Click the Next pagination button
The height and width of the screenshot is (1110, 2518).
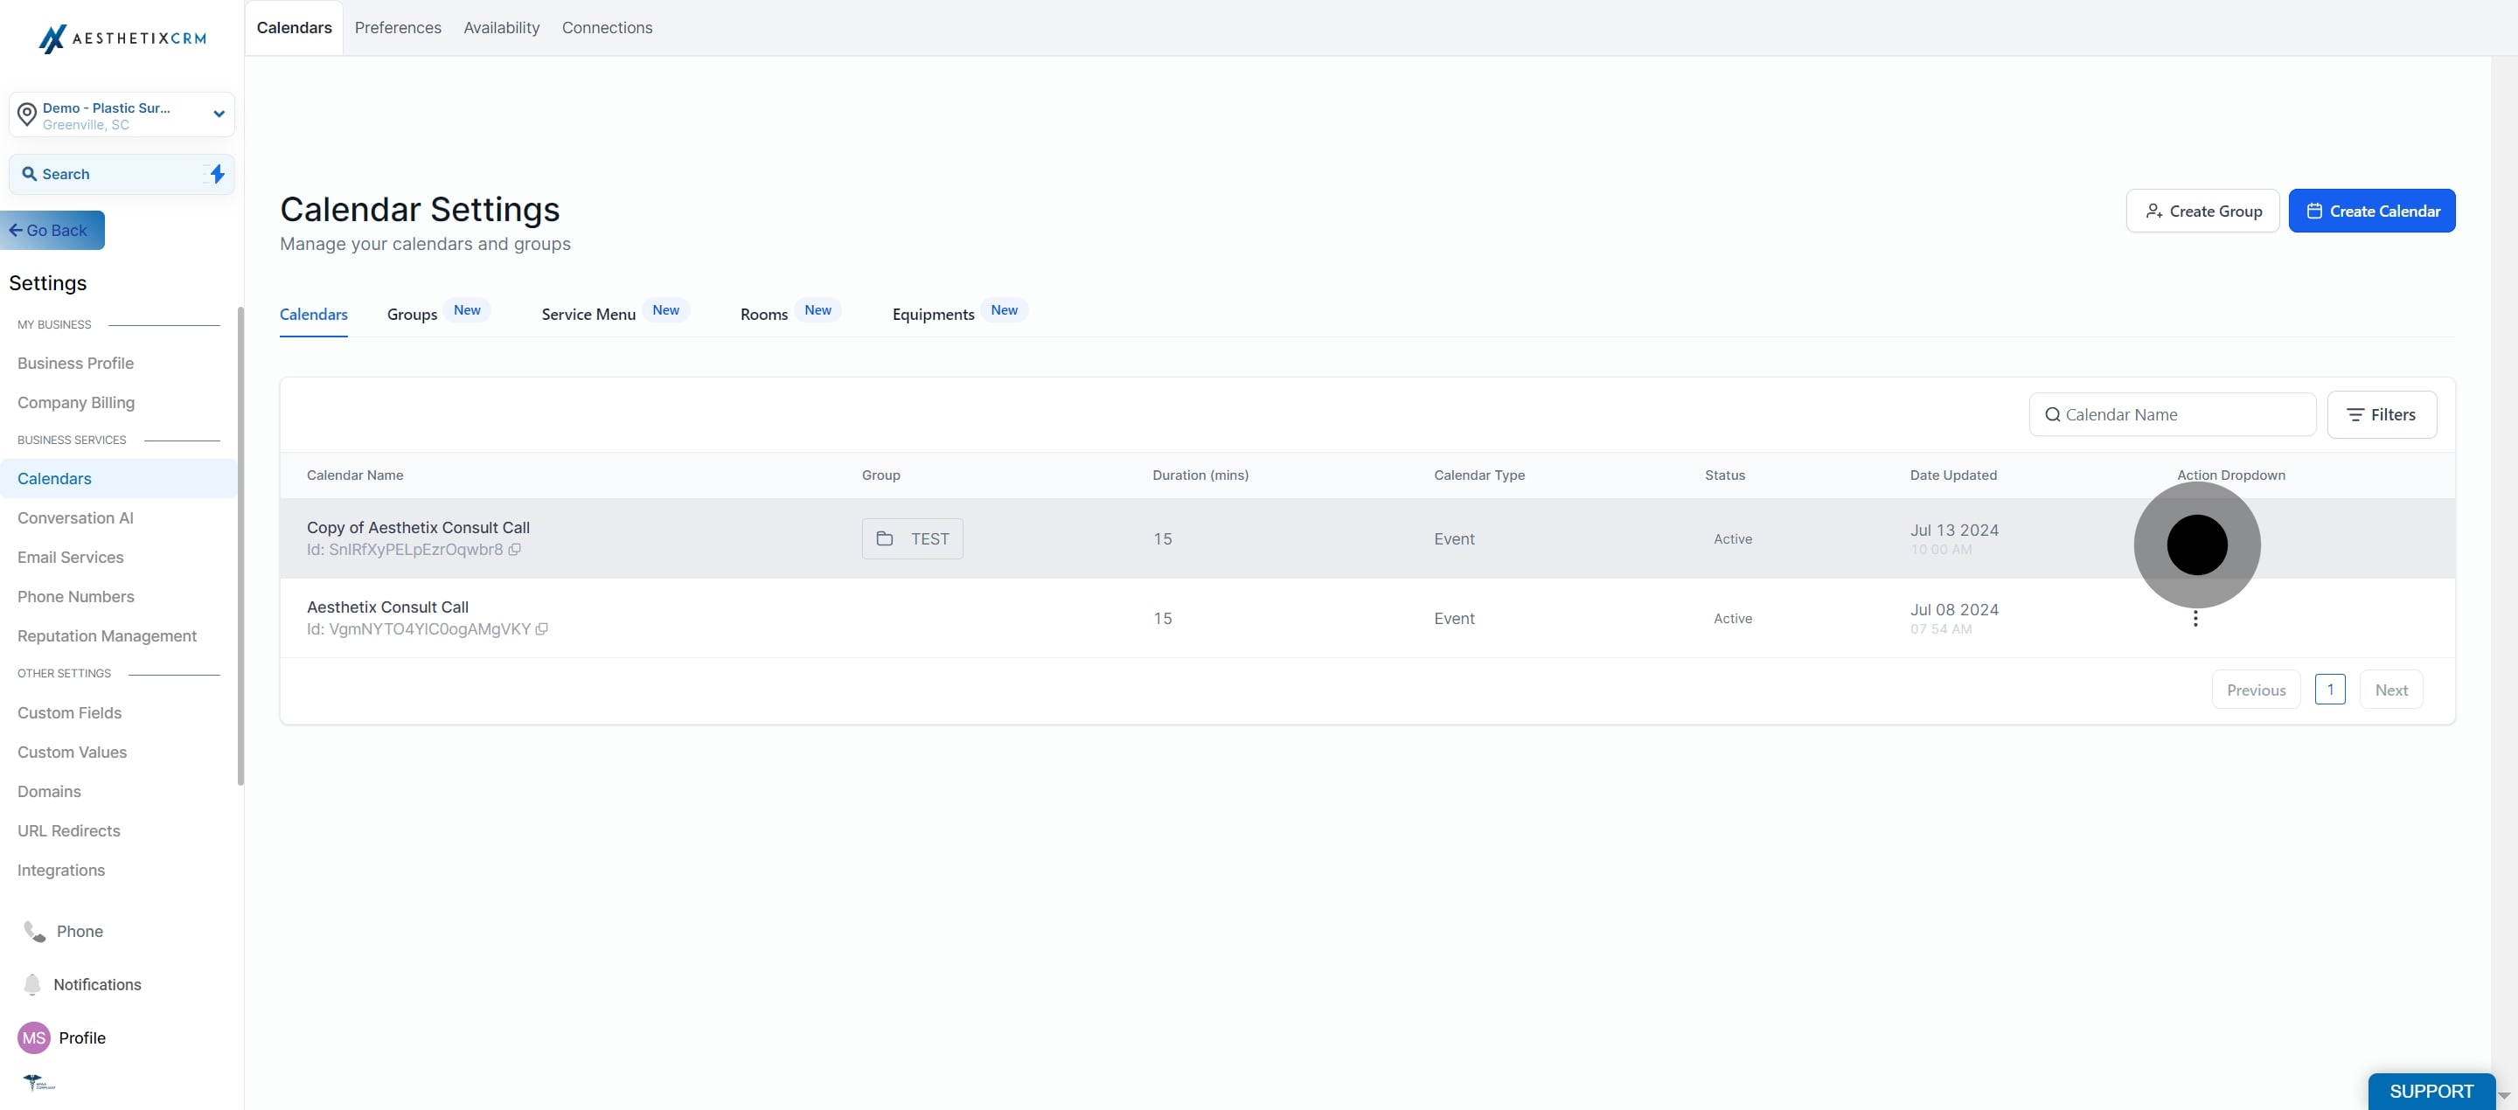(2391, 690)
